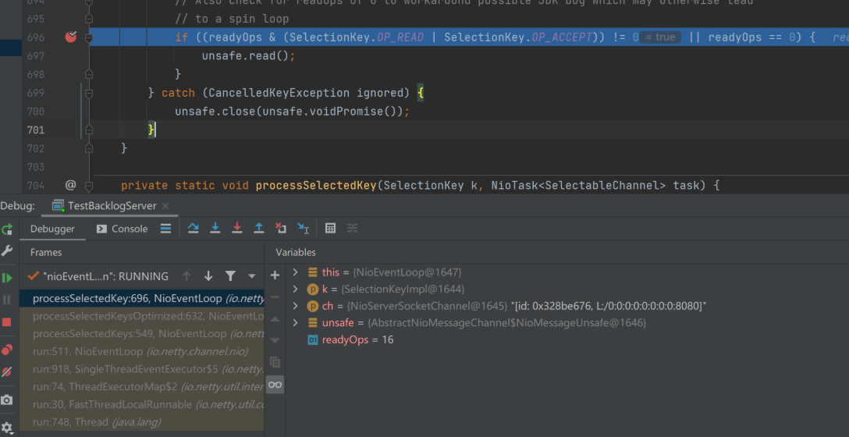The image size is (849, 437).
Task: Switch to the Console tab
Action: [x=122, y=229]
